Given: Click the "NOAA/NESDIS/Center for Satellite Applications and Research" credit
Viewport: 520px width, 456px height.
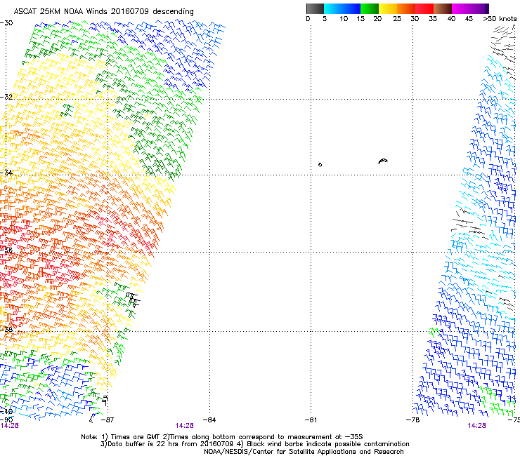Looking at the screenshot, I should point(304,452).
